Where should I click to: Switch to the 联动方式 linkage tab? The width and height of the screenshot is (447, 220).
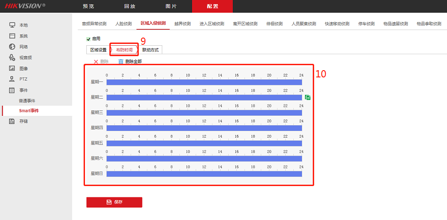150,50
